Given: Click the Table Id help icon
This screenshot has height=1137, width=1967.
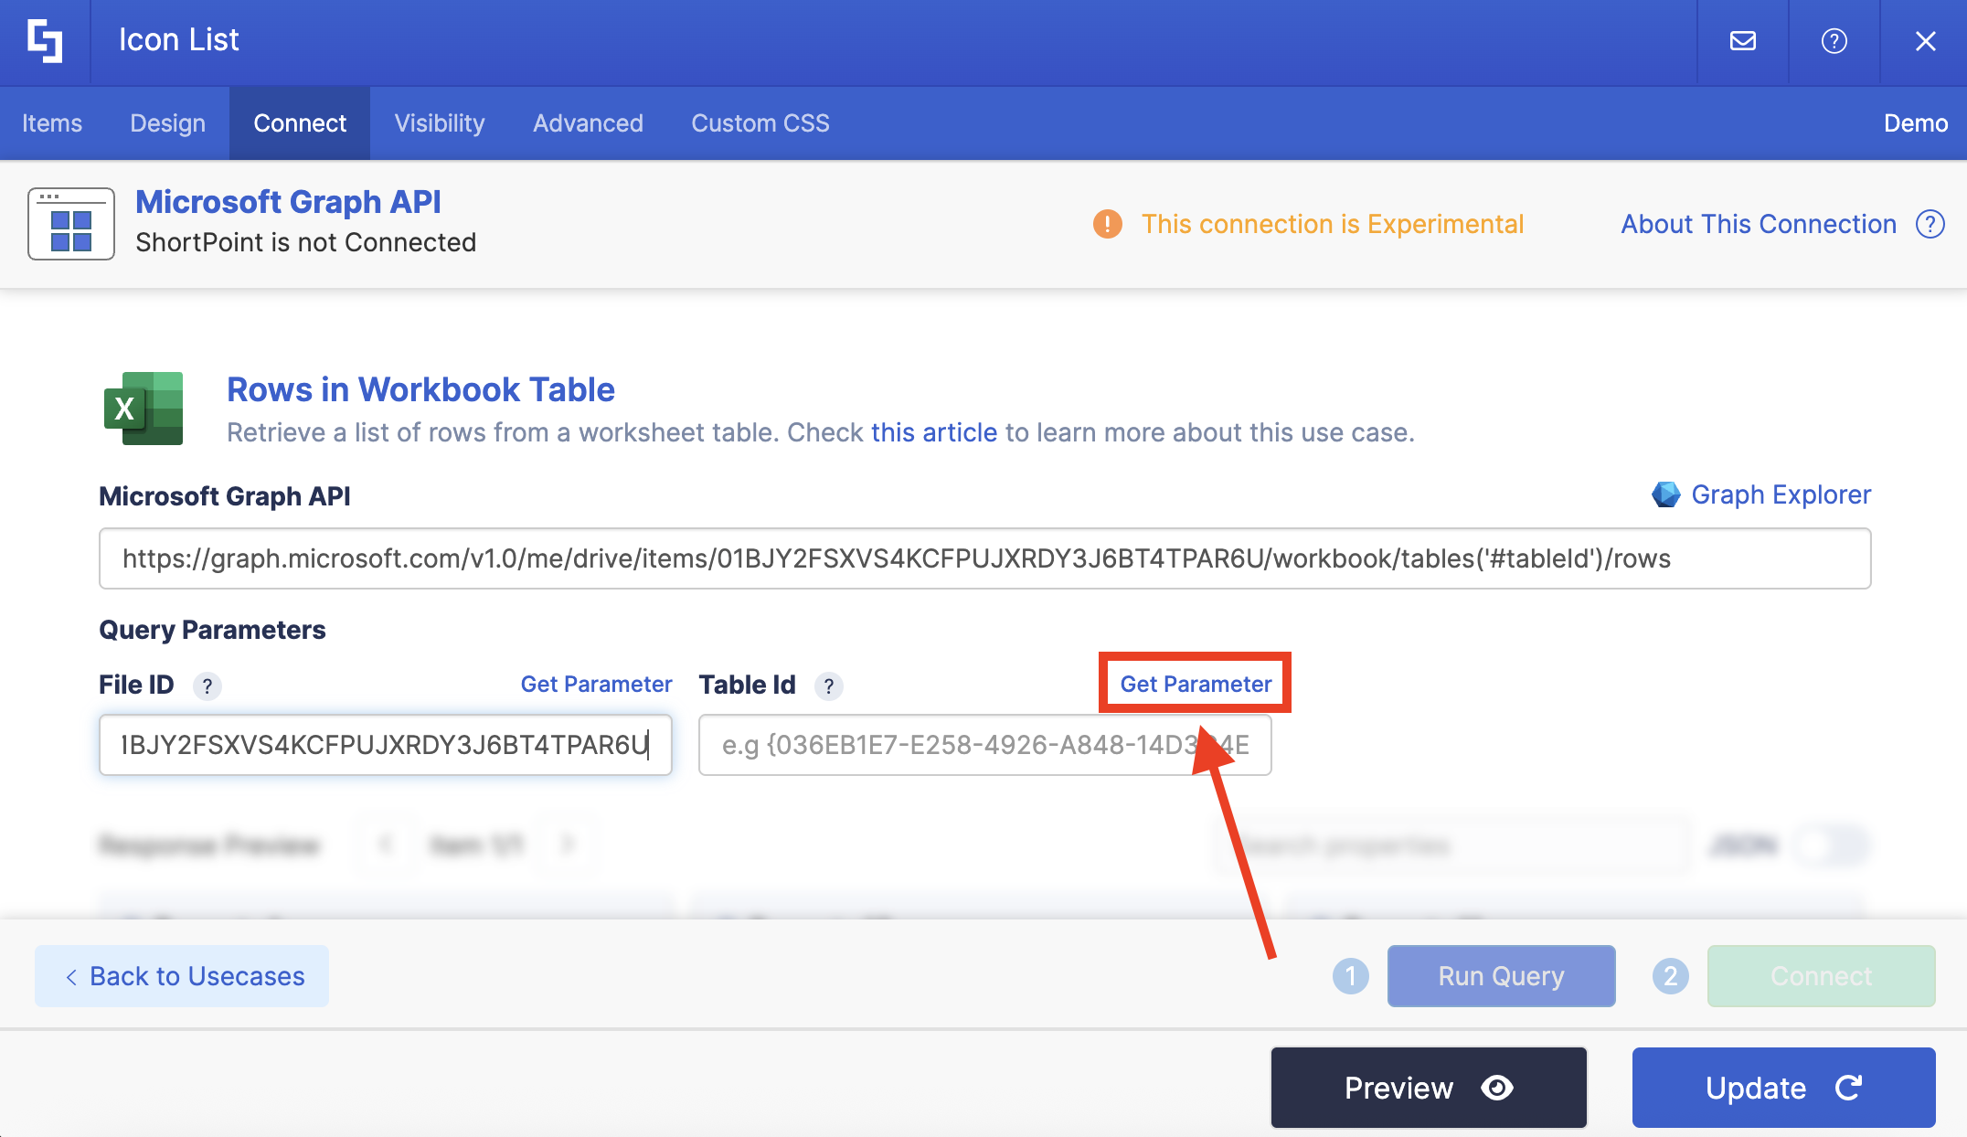Looking at the screenshot, I should point(828,685).
